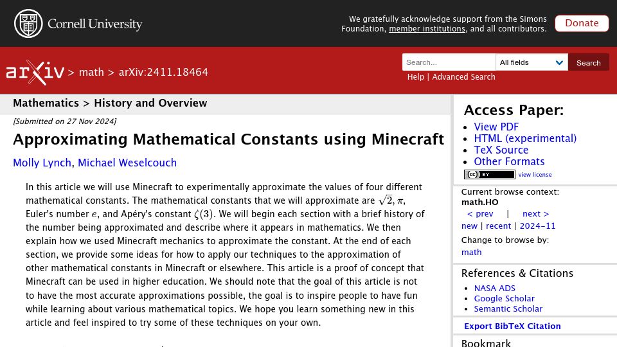Open the 2024-11 listing link
Viewport: 617px width, 347px height.
tap(537, 226)
